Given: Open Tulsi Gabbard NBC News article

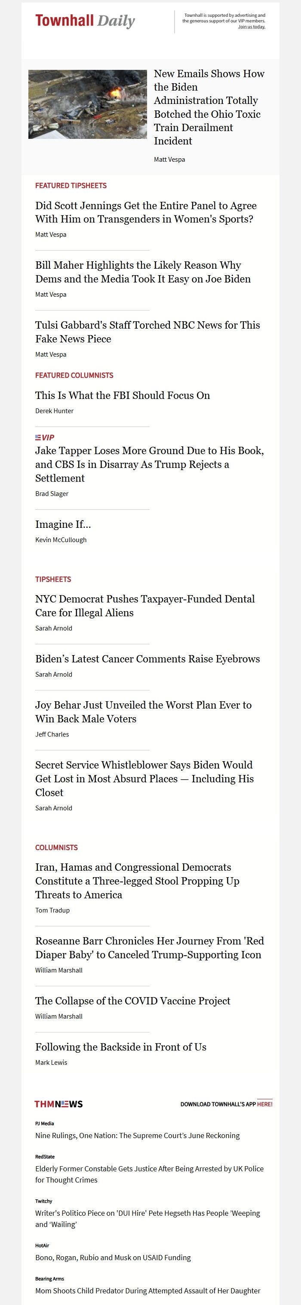Looking at the screenshot, I should click(147, 332).
